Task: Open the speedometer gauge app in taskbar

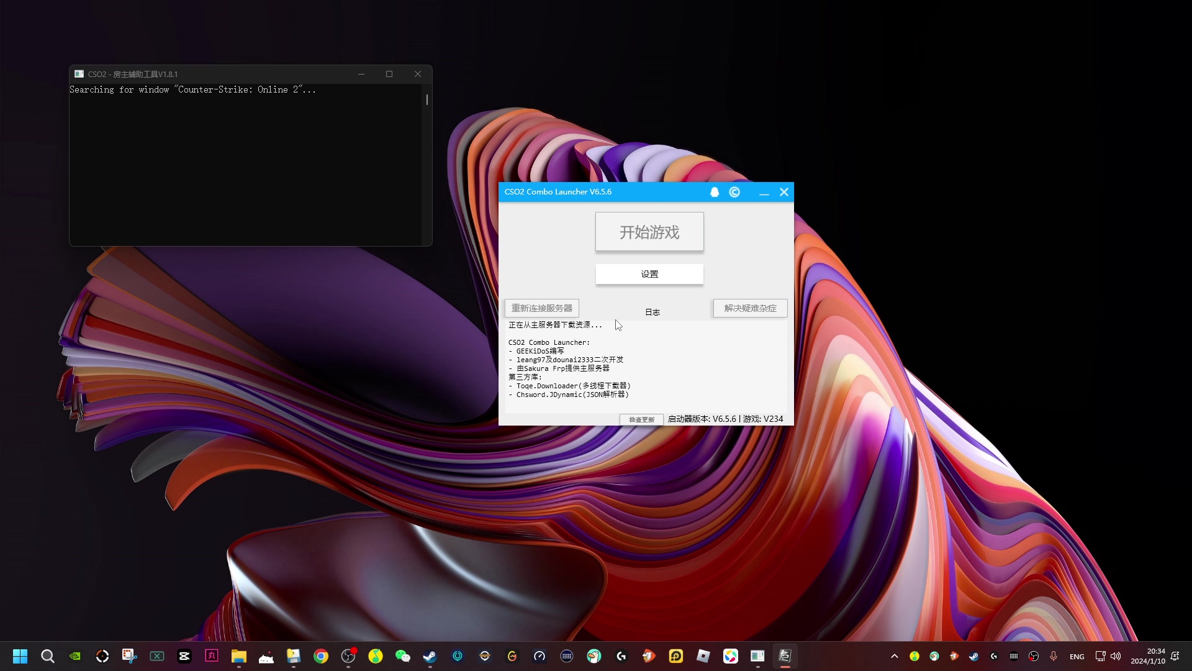Action: coord(540,656)
